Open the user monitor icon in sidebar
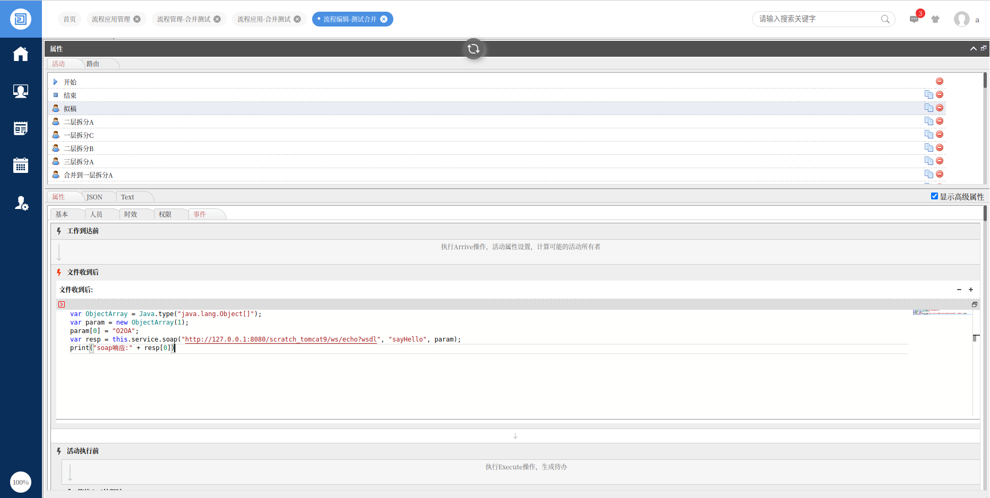The height and width of the screenshot is (498, 990). 21,91
